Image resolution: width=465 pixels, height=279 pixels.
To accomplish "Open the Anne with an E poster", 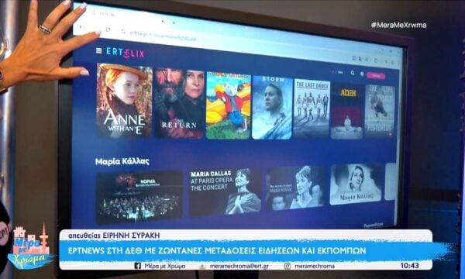I will tap(124, 101).
